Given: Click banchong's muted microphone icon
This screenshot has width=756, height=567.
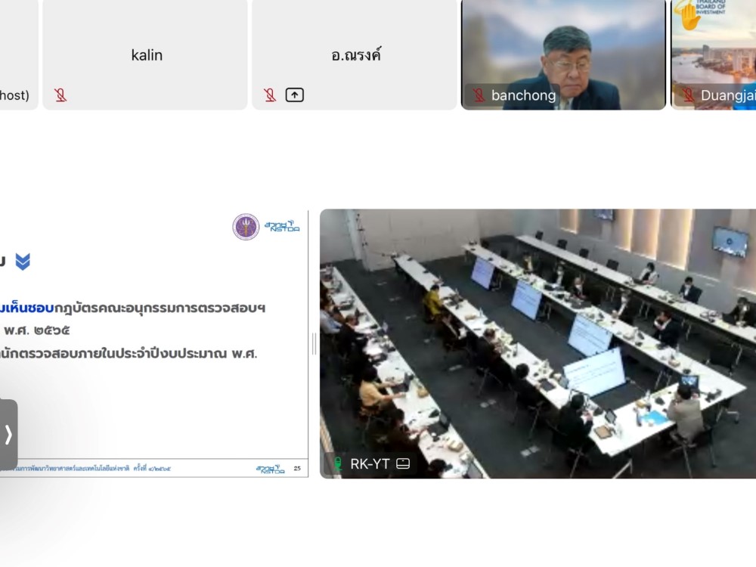Looking at the screenshot, I should coord(479,95).
